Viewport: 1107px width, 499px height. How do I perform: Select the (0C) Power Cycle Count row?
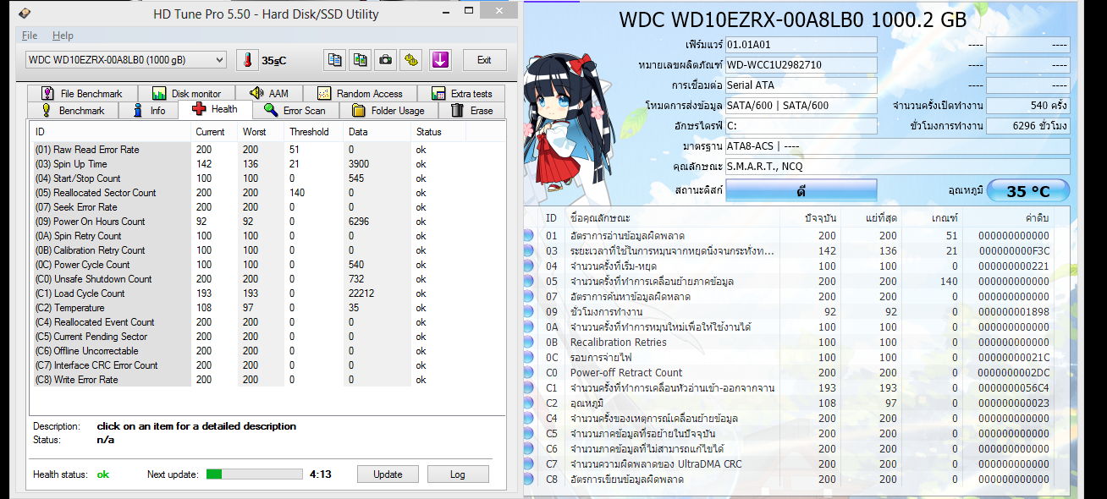267,265
